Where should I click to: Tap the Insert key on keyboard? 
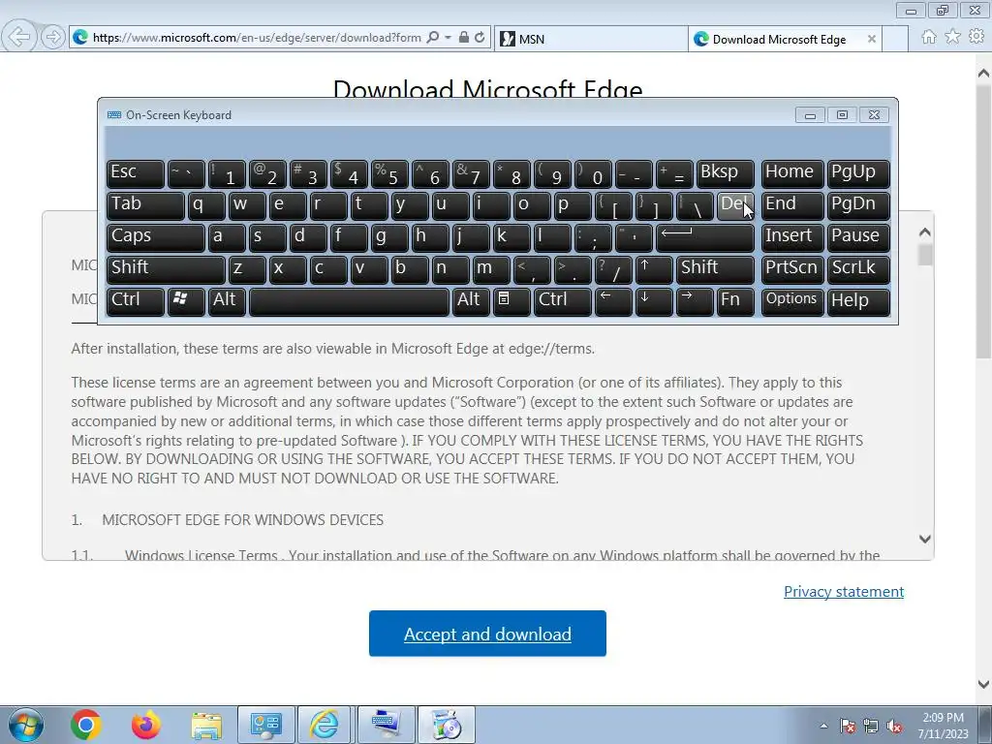point(792,236)
